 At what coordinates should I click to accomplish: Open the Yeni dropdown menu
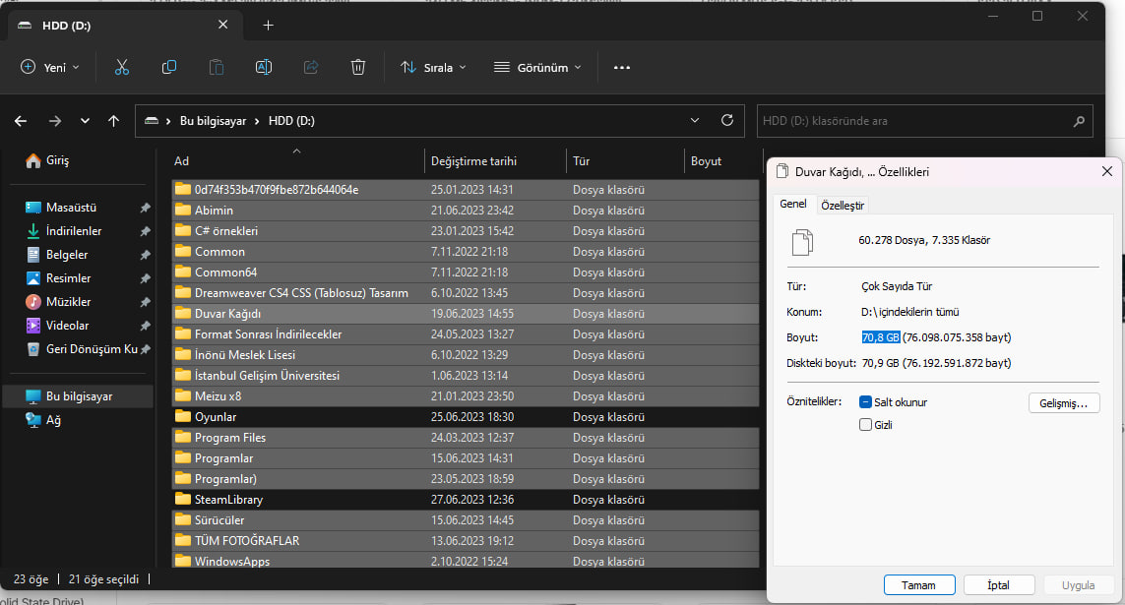pos(49,68)
